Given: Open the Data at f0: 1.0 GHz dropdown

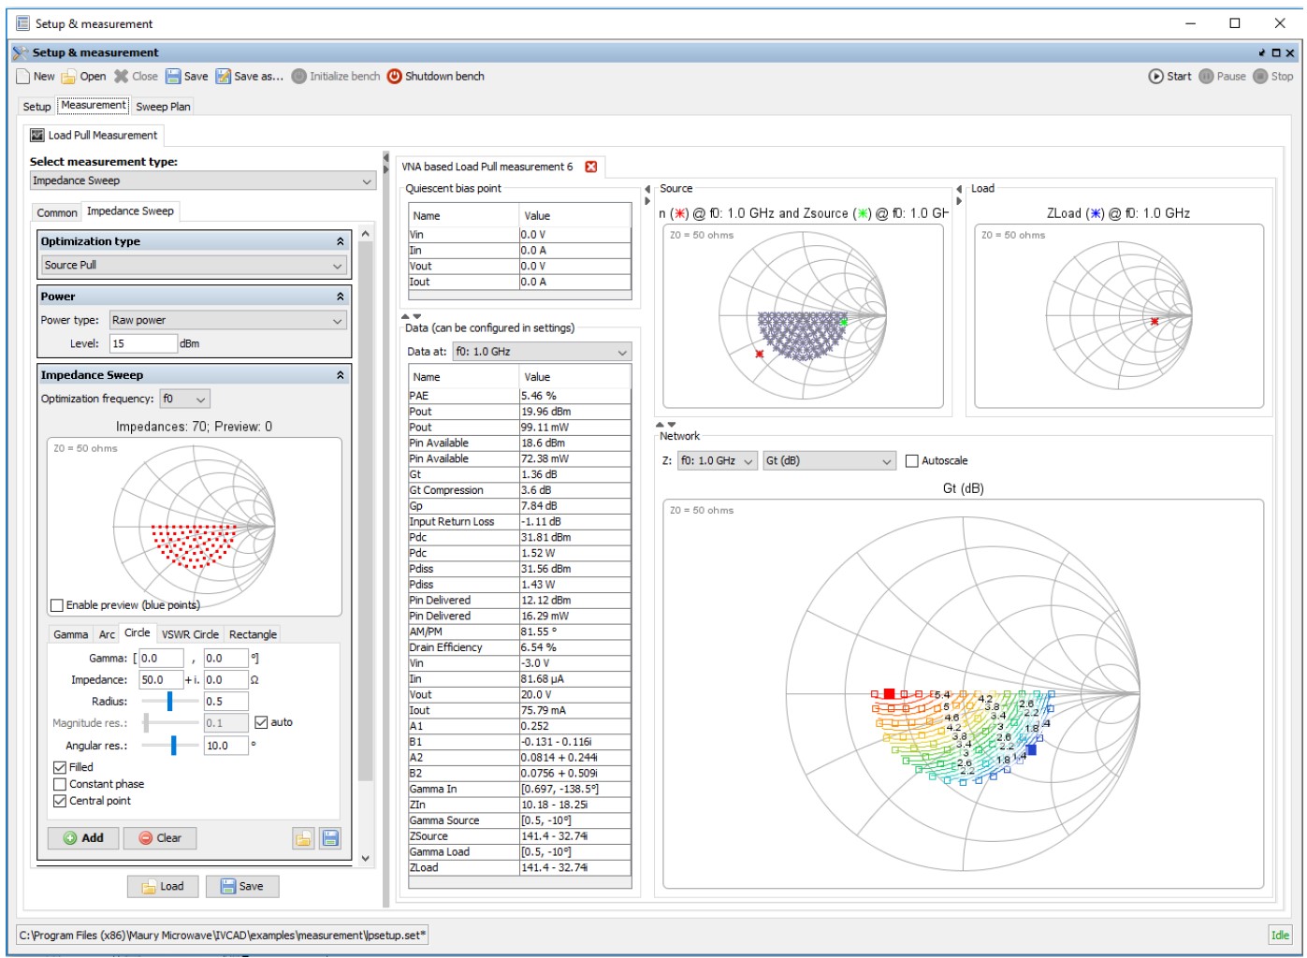Looking at the screenshot, I should 543,353.
